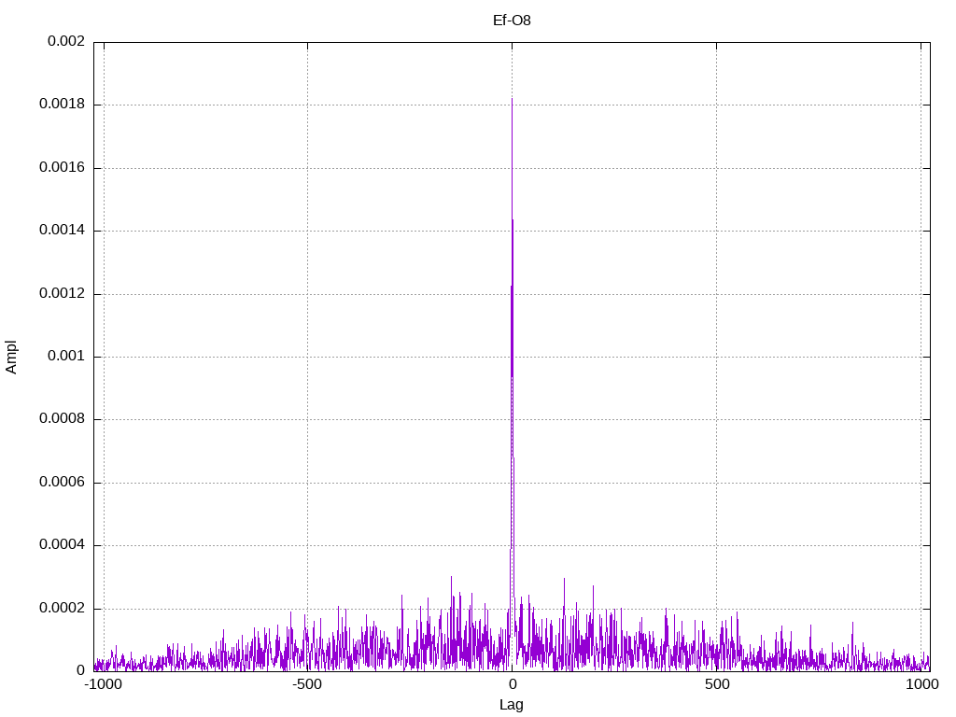Click the plot title Ef-O8
956x717 pixels.
click(512, 21)
